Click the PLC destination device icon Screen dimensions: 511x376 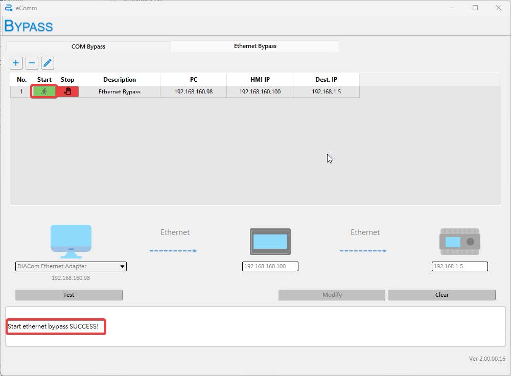[x=459, y=242]
